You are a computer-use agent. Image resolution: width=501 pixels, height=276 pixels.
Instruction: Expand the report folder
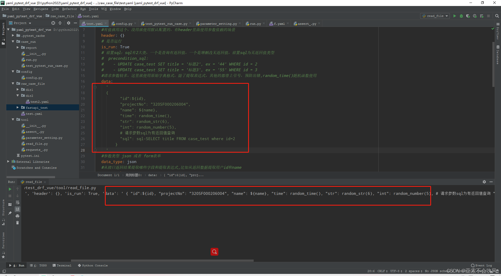coord(17,47)
